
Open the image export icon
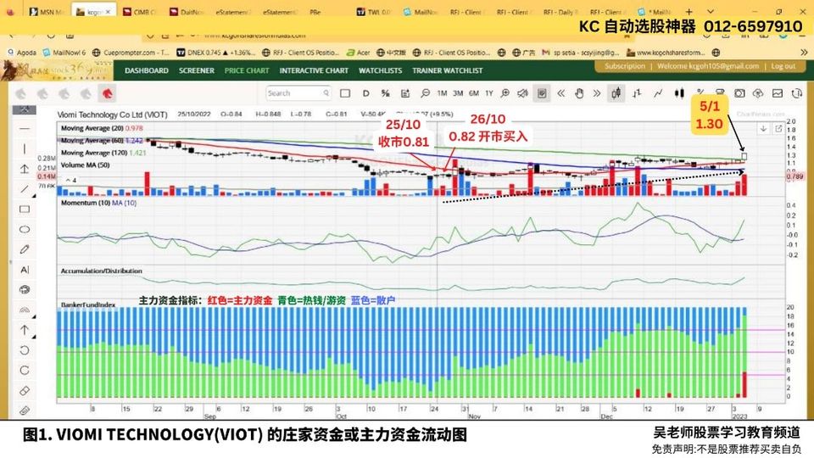click(778, 93)
